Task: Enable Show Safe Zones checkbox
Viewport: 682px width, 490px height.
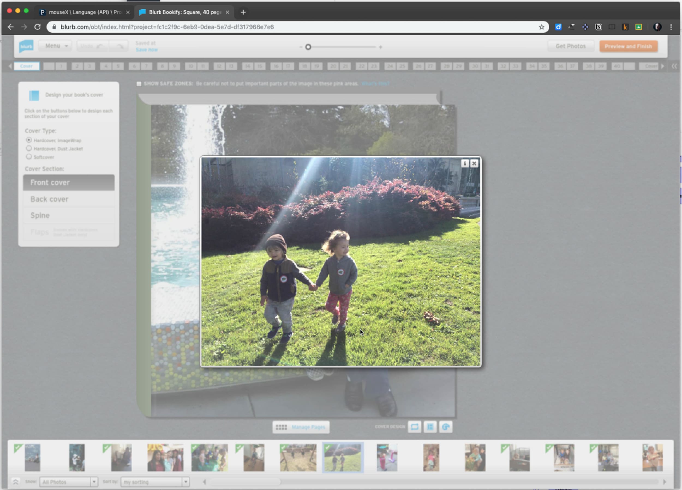Action: click(139, 84)
